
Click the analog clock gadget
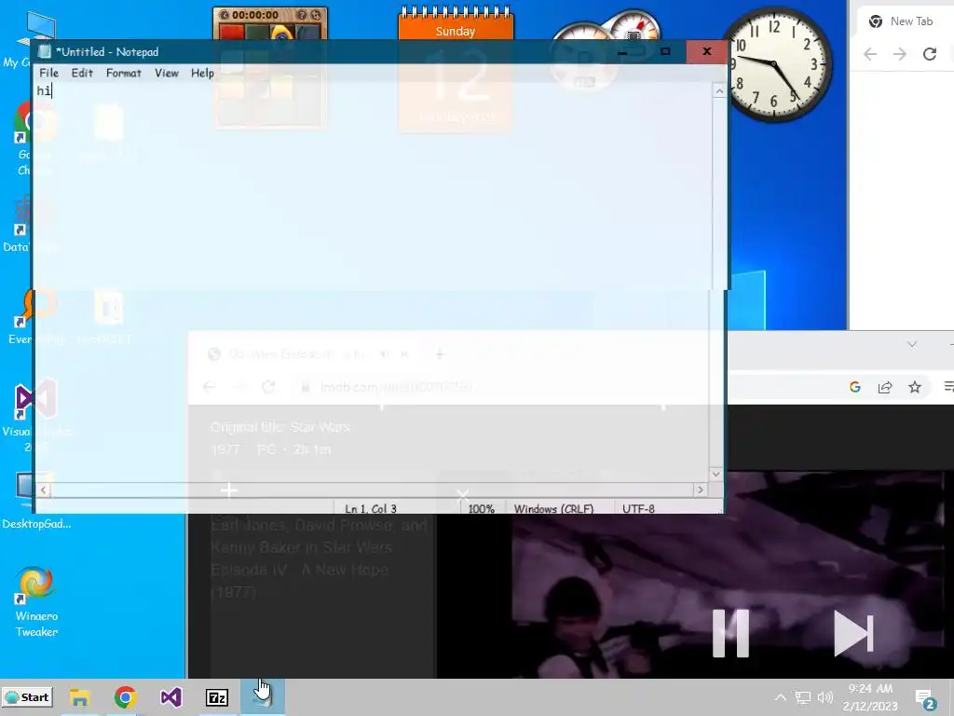(x=774, y=64)
